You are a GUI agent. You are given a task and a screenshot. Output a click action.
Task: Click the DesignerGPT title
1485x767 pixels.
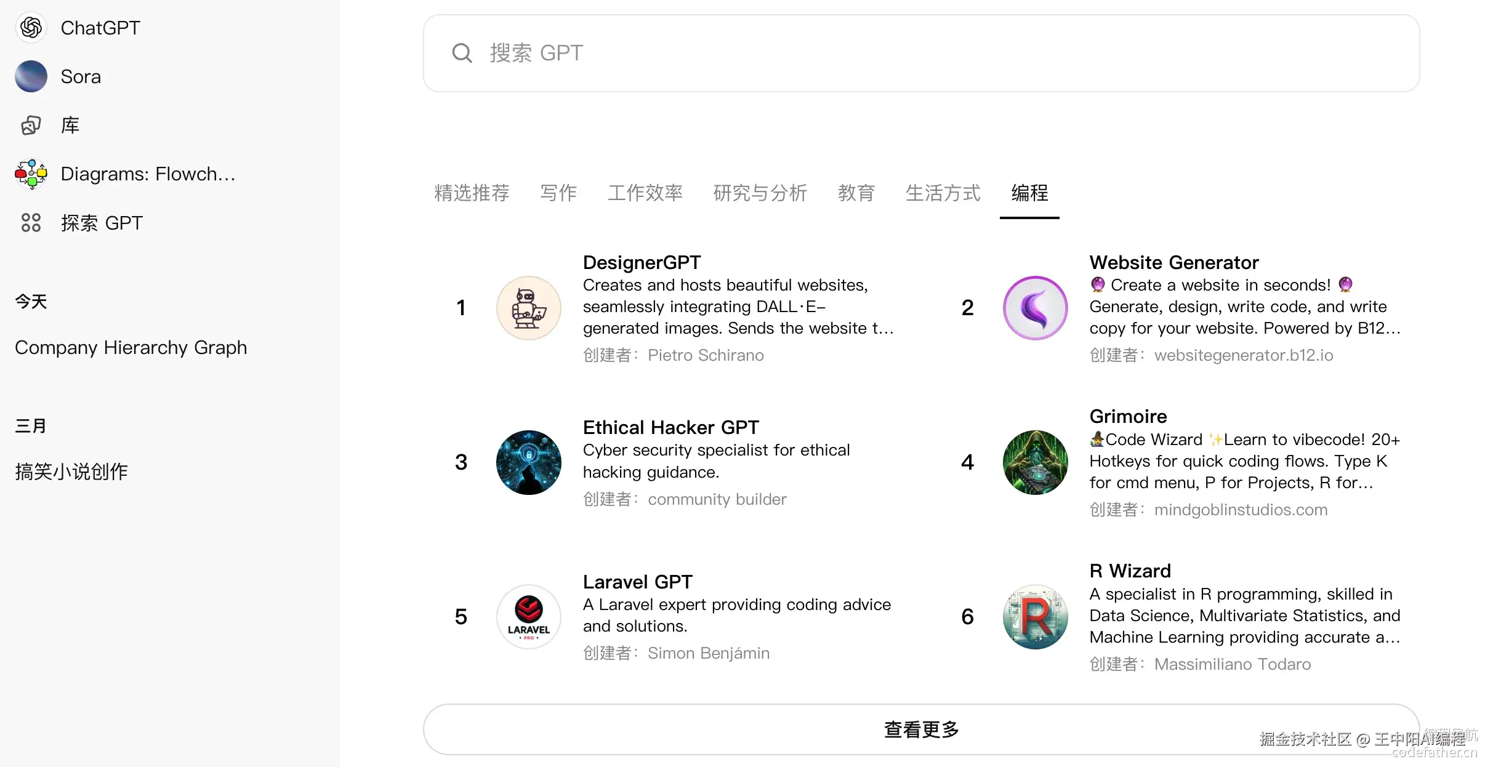[x=642, y=263]
